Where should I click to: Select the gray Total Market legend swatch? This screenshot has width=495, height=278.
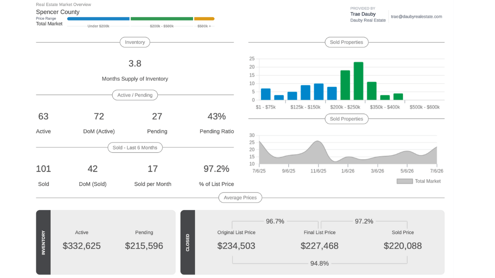(405, 181)
